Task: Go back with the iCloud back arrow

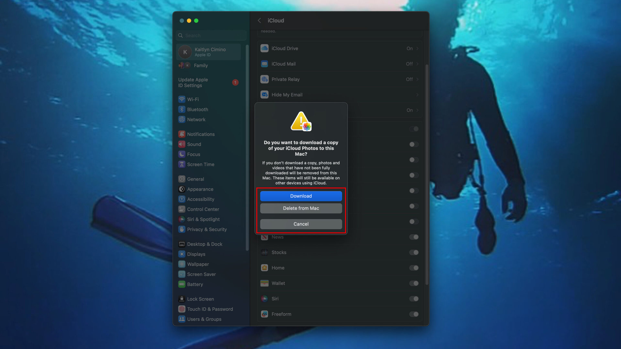Action: (259, 20)
